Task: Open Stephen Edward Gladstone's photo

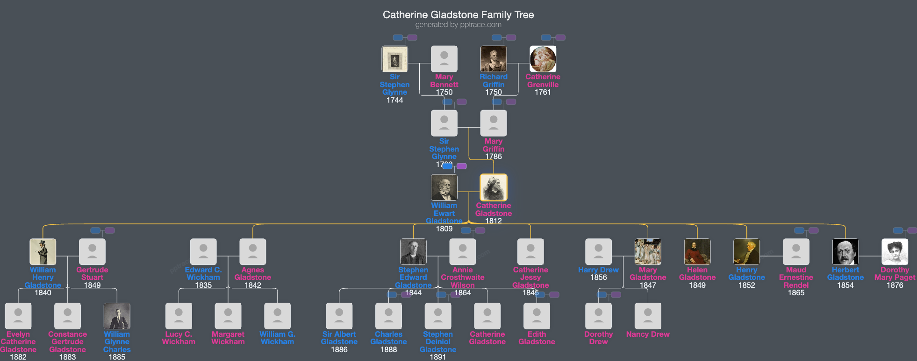Action: click(413, 252)
